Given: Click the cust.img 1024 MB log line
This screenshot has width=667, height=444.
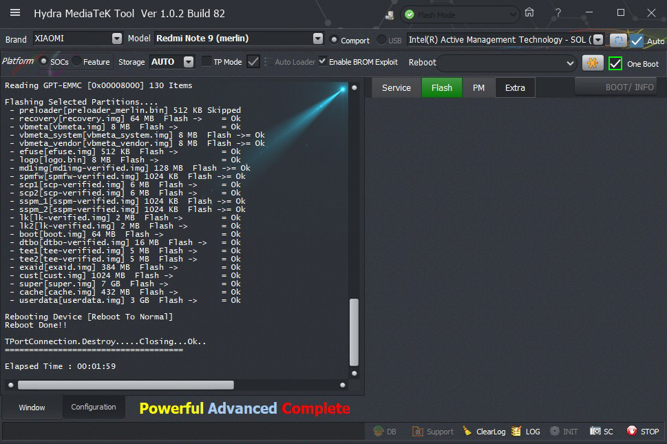Looking at the screenshot, I should coord(125,275).
